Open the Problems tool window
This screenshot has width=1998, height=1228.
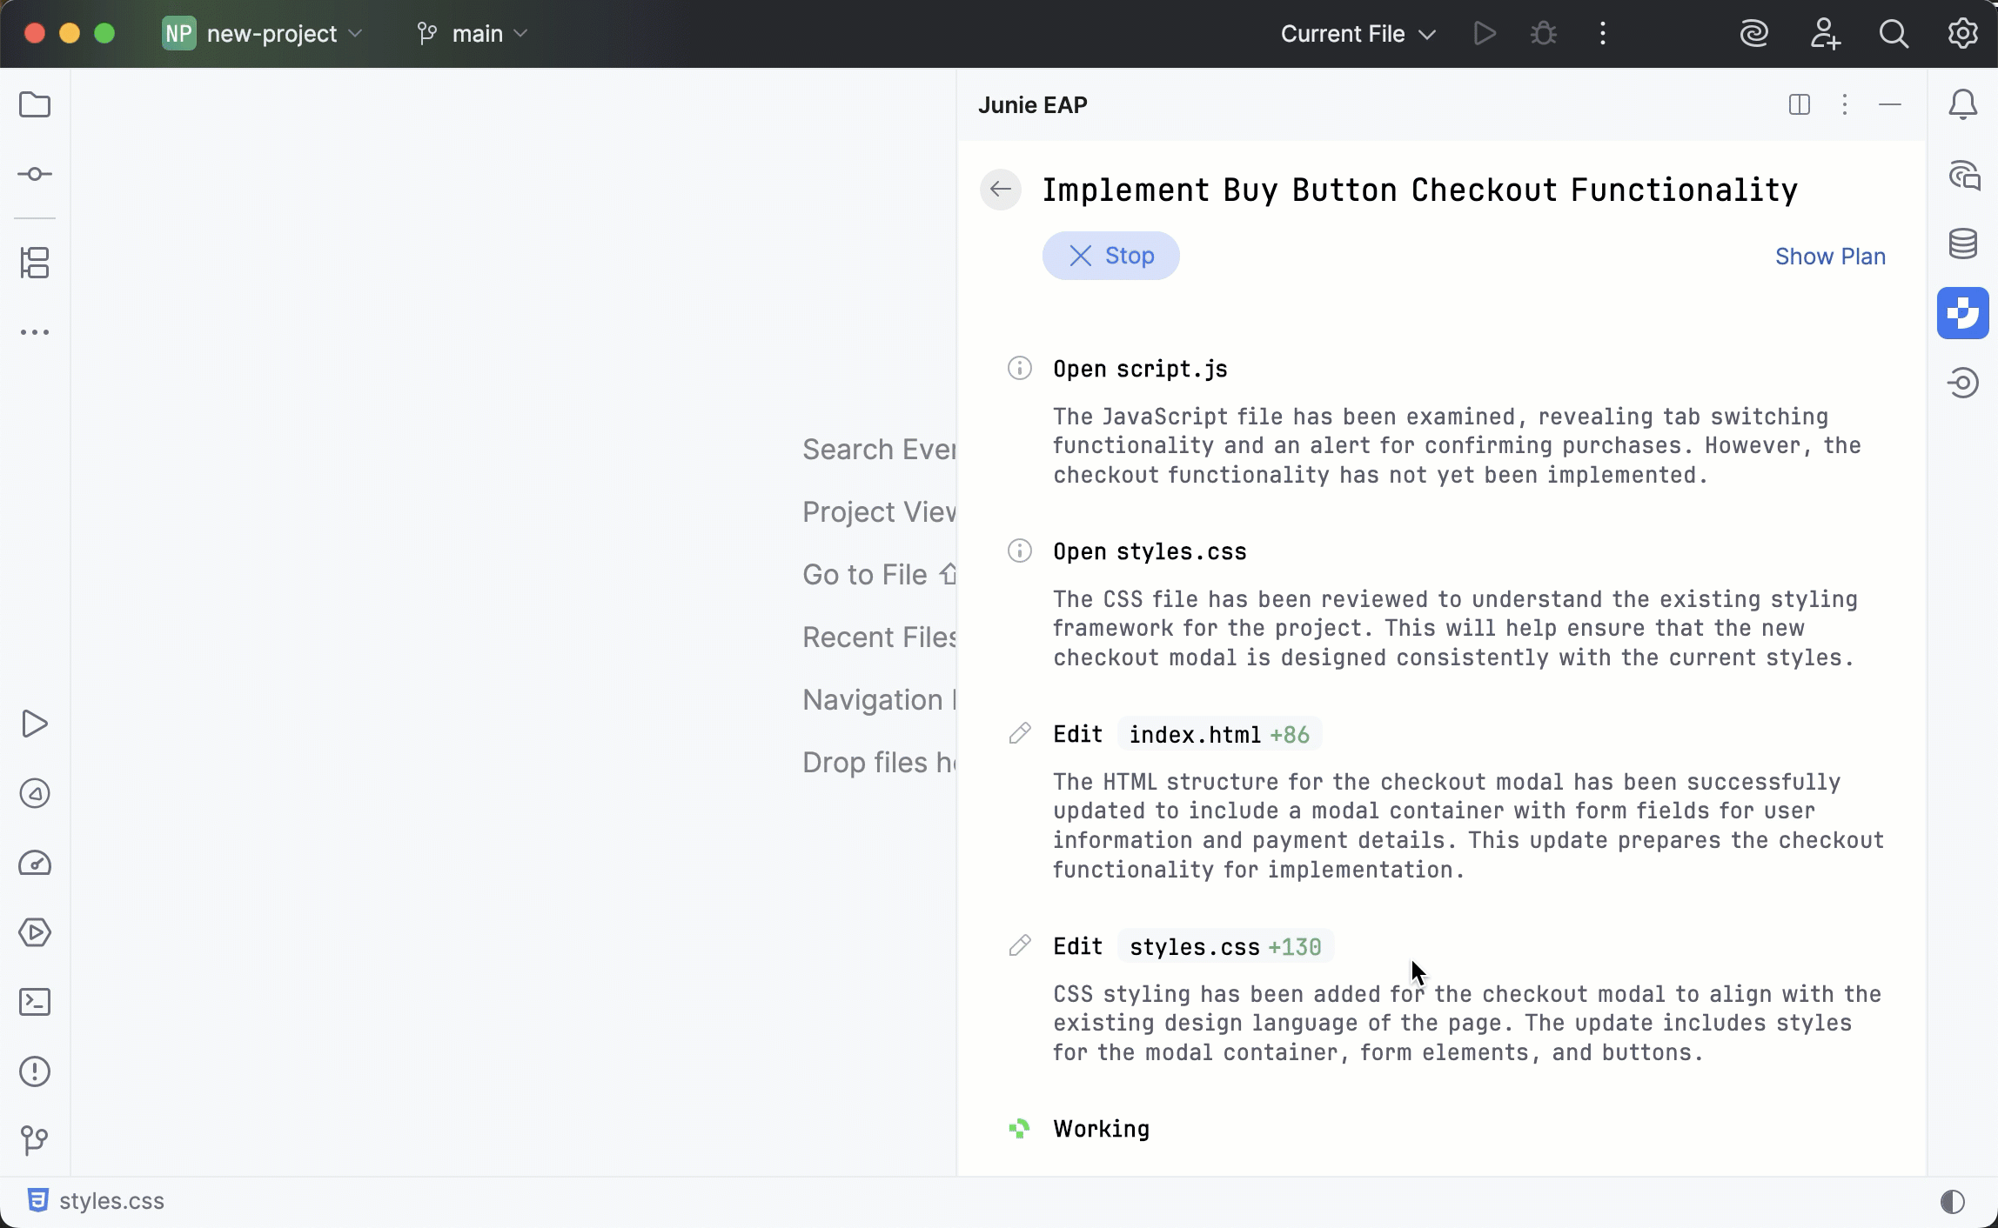click(x=35, y=1071)
